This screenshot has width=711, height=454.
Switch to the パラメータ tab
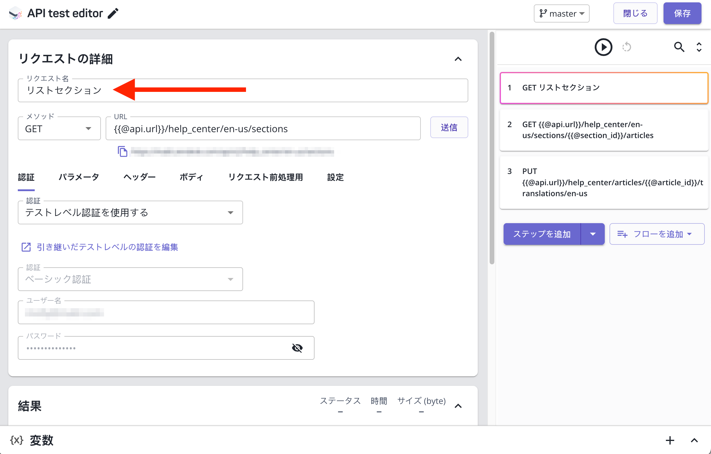click(79, 177)
